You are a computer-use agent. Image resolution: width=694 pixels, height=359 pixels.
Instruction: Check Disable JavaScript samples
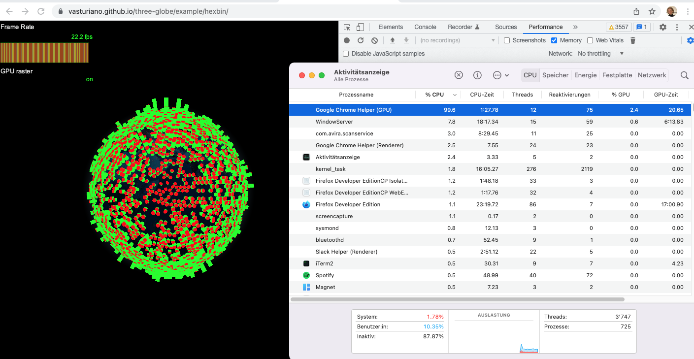point(346,54)
